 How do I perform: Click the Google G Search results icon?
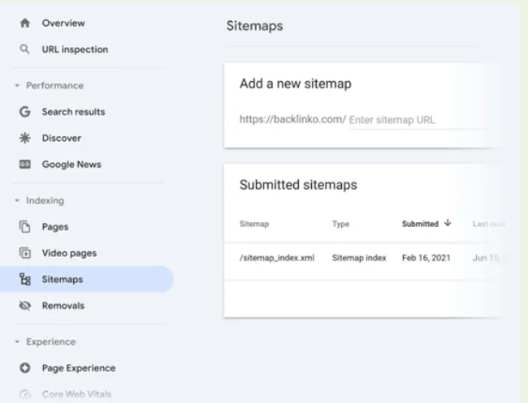25,112
